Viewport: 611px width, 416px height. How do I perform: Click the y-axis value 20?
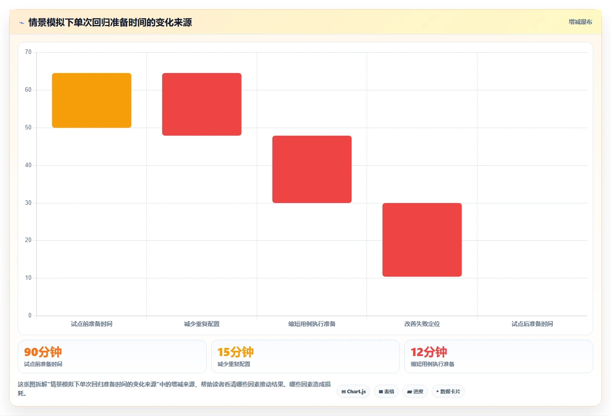click(28, 240)
